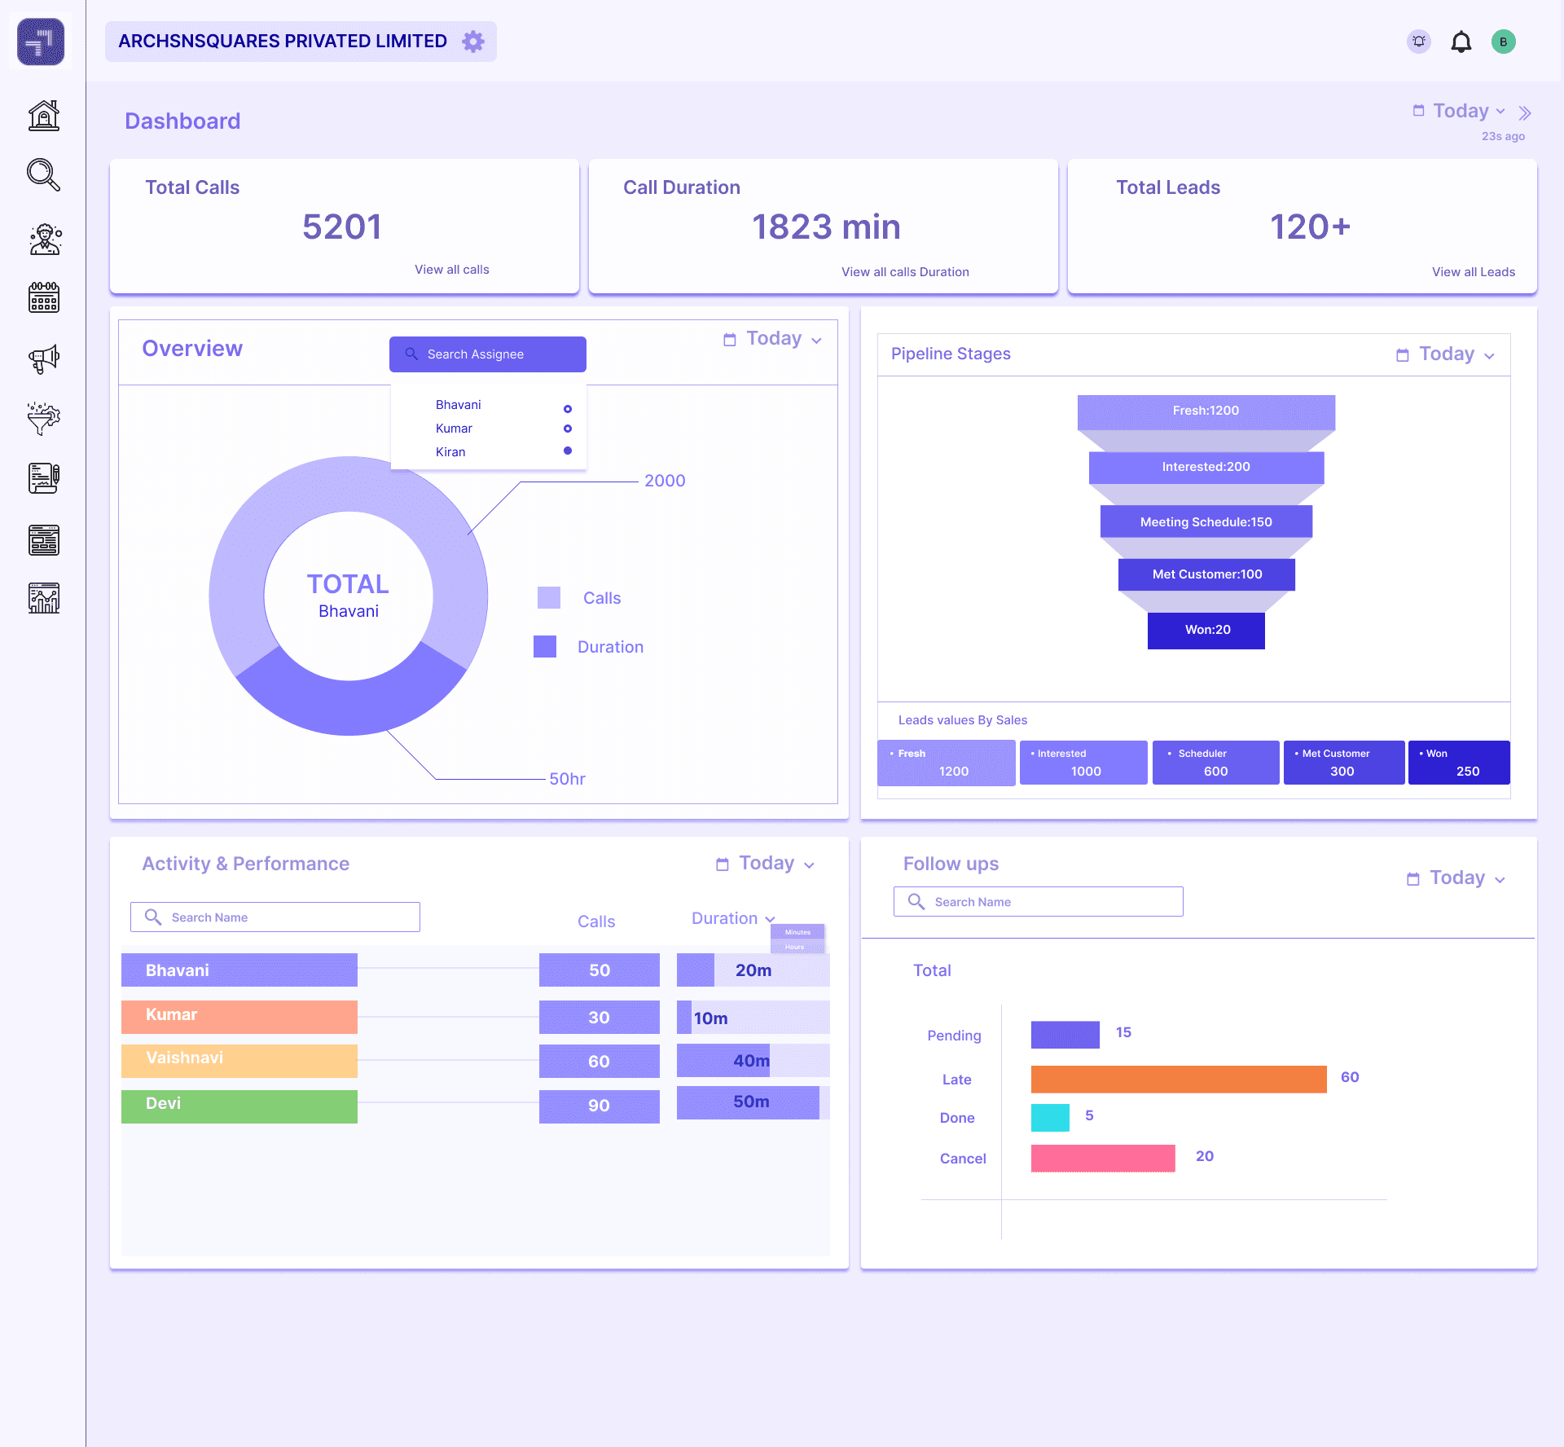Open the calendar icon in the sidebar
Image resolution: width=1564 pixels, height=1447 pixels.
(44, 298)
